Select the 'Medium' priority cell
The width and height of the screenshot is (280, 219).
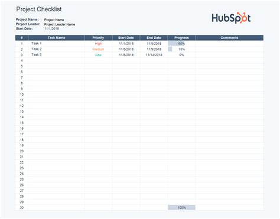(98, 49)
